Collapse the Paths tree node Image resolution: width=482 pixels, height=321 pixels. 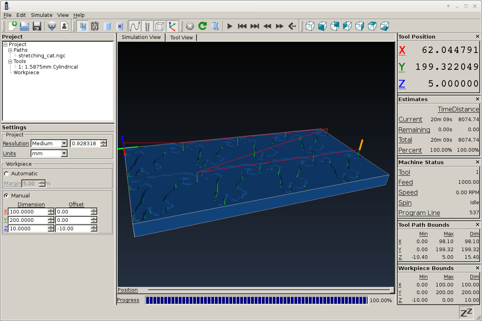tap(10, 50)
